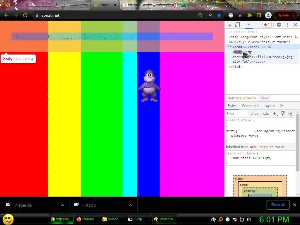The height and width of the screenshot is (225, 300).
Task: Reload the spnati.net page
Action: (x=25, y=15)
